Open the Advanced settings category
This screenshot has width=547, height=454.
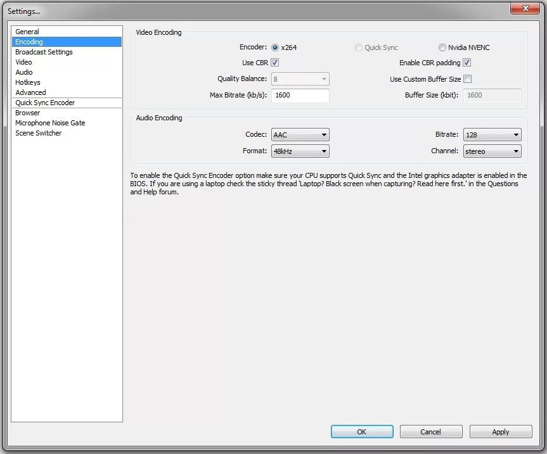67,92
